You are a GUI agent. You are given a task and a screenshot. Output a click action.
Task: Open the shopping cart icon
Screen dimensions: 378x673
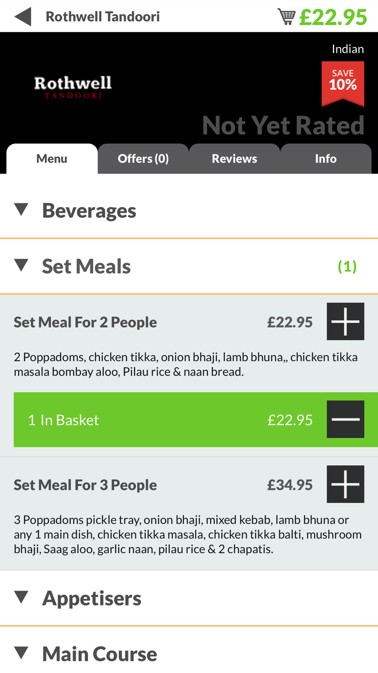point(286,17)
